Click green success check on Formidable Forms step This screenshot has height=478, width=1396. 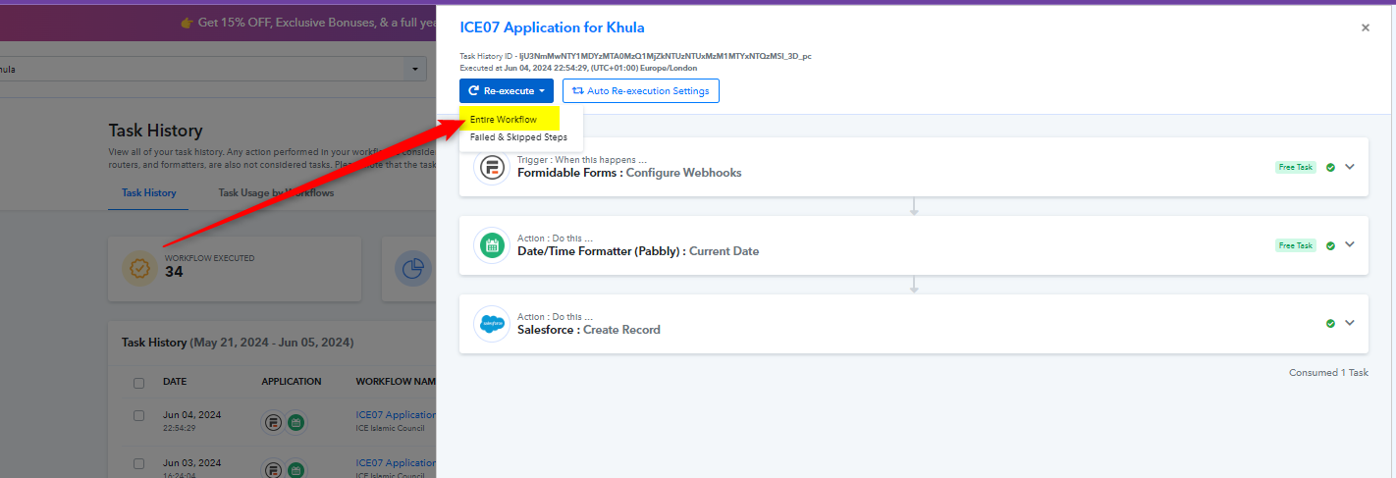click(x=1330, y=167)
